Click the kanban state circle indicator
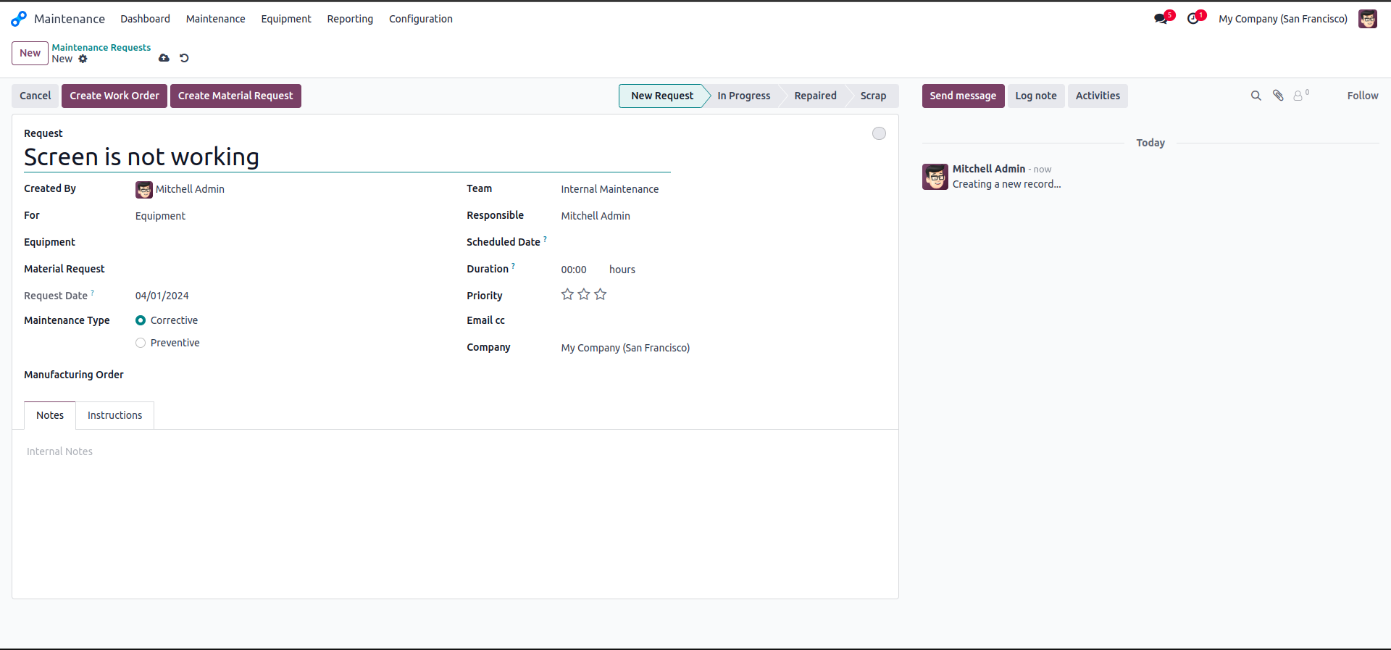The height and width of the screenshot is (650, 1391). coord(879,133)
